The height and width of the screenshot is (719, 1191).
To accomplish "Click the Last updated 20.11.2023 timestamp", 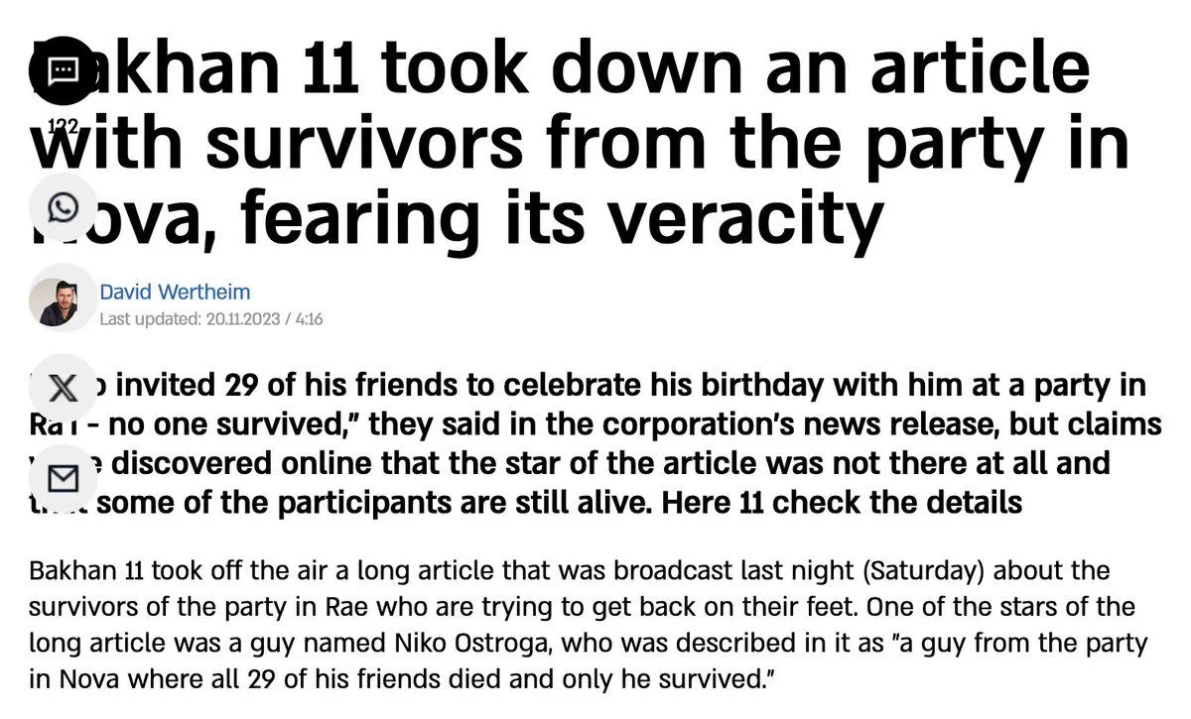I will coord(211,318).
